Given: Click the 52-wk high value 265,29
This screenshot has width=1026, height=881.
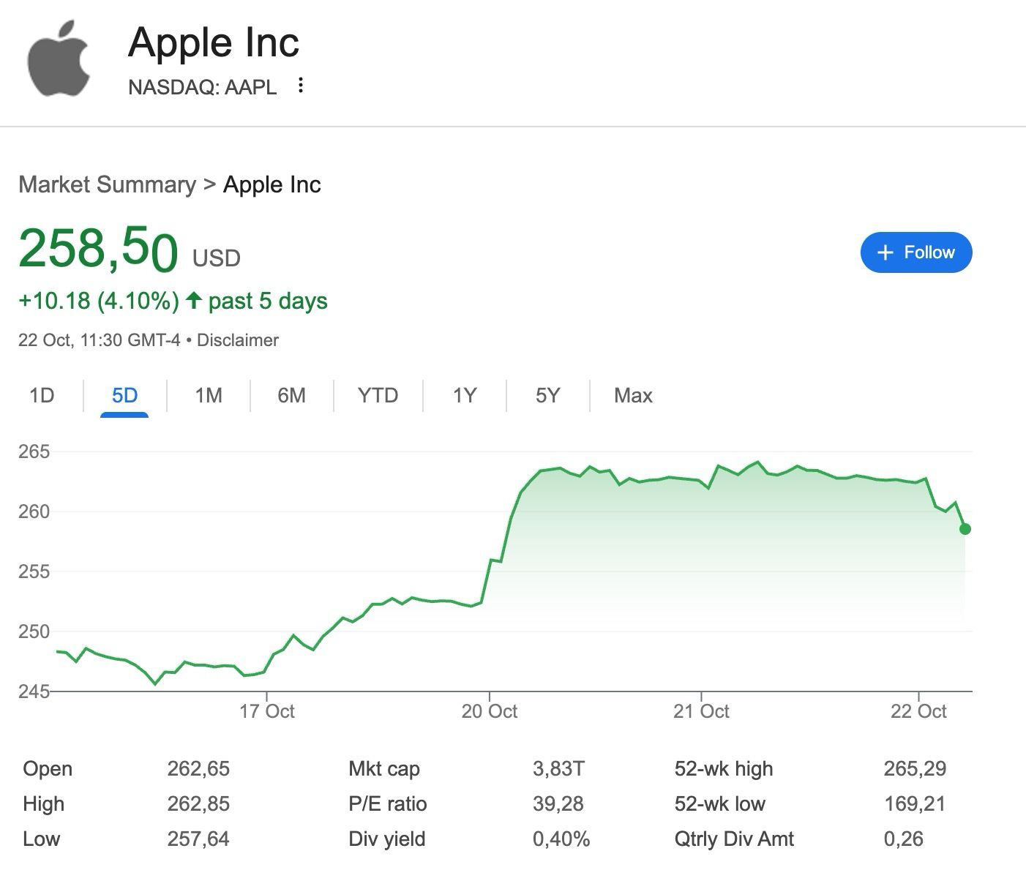Looking at the screenshot, I should pos(915,769).
